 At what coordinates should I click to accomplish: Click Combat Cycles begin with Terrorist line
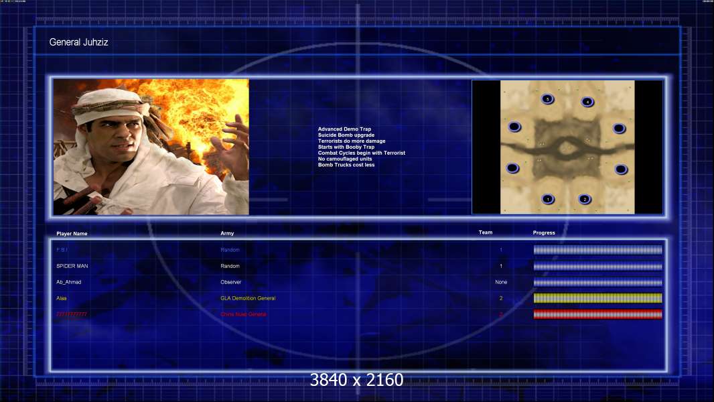point(362,153)
